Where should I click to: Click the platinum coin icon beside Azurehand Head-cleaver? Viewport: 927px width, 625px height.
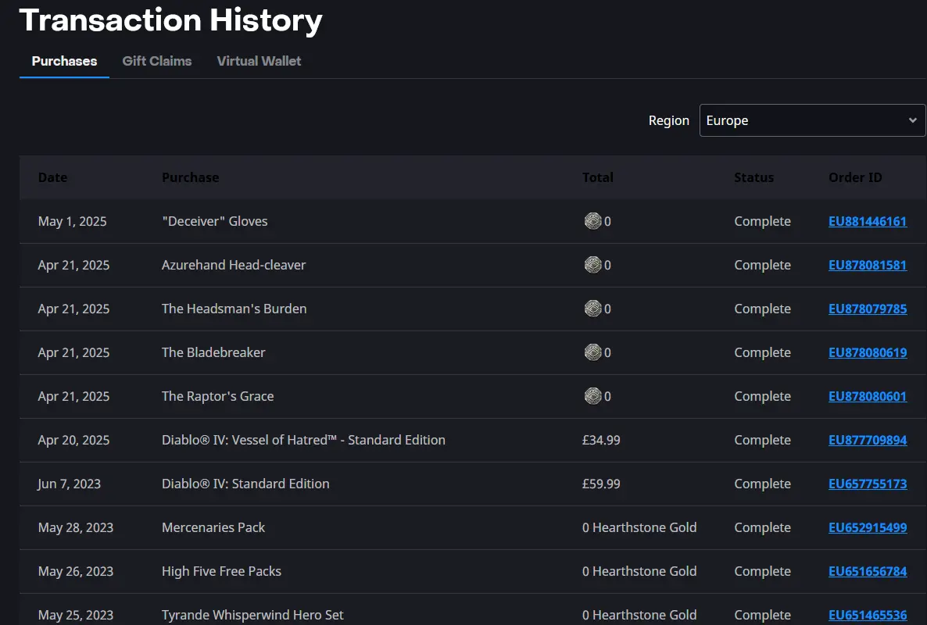click(592, 265)
